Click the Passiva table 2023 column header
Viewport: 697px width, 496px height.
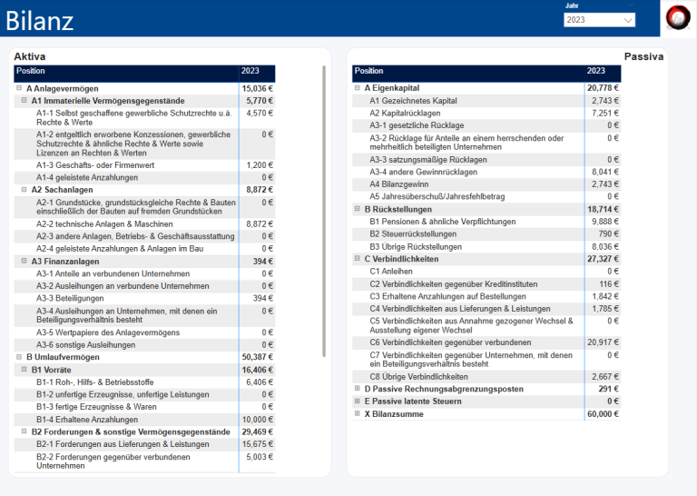(x=603, y=71)
